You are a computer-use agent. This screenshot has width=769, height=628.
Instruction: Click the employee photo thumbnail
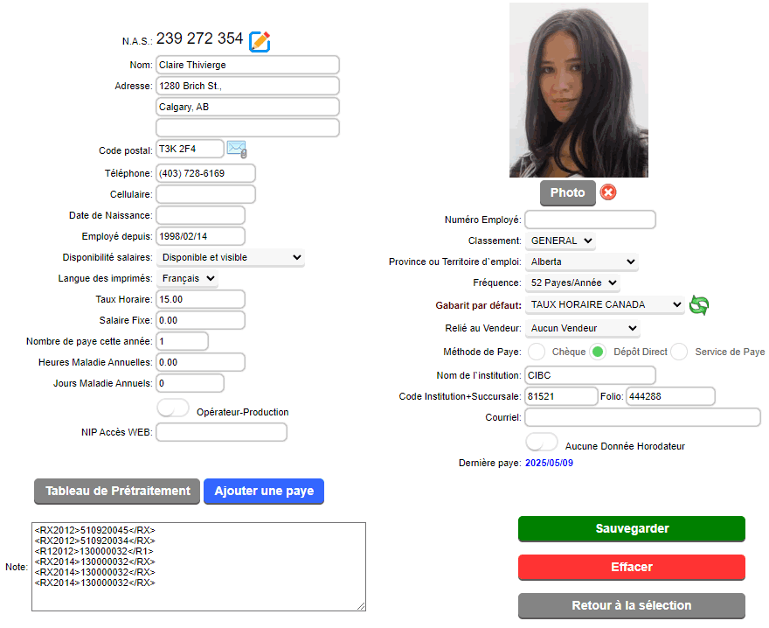(x=578, y=90)
